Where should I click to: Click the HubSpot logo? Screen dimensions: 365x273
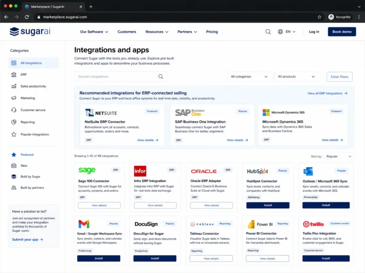(257, 171)
